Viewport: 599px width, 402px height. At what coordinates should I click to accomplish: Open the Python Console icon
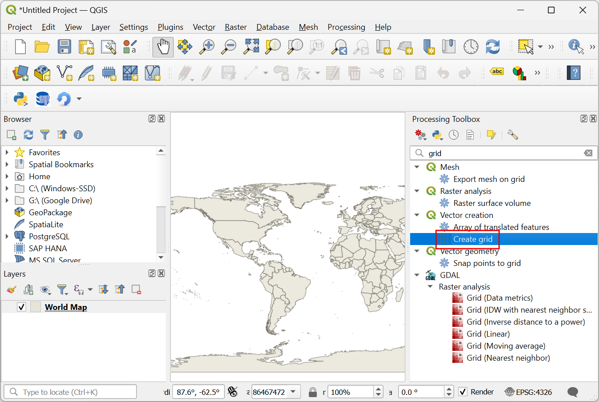20,98
